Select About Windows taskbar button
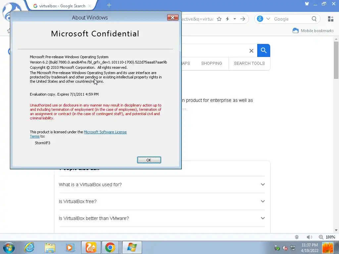Viewport: 339px width, 254px height. point(132,247)
